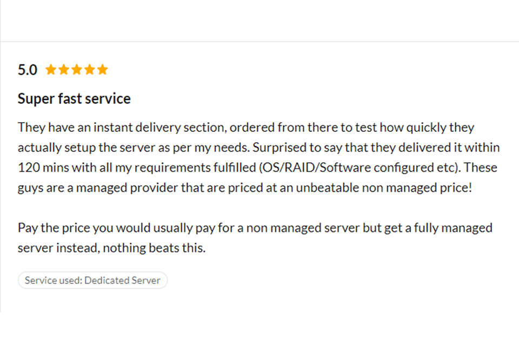
Task: Click the "Super fast service" review title
Action: 74,99
